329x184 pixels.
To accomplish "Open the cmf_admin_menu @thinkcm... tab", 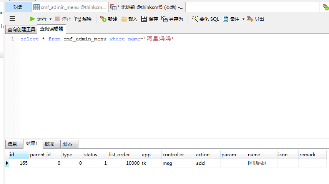I will tap(70, 7).
